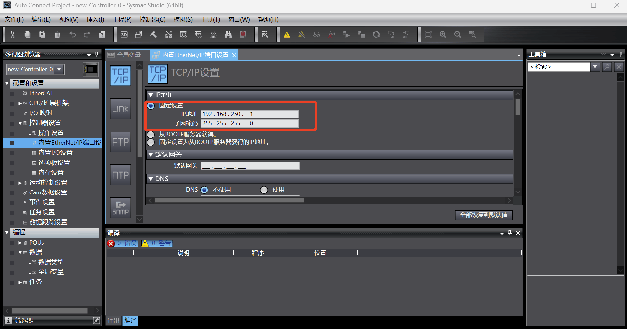Open the new_Controller_0 dropdown
This screenshot has width=627, height=329.
coord(59,69)
